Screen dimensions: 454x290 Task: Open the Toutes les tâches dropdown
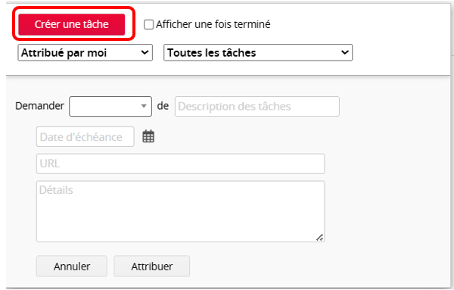[258, 52]
